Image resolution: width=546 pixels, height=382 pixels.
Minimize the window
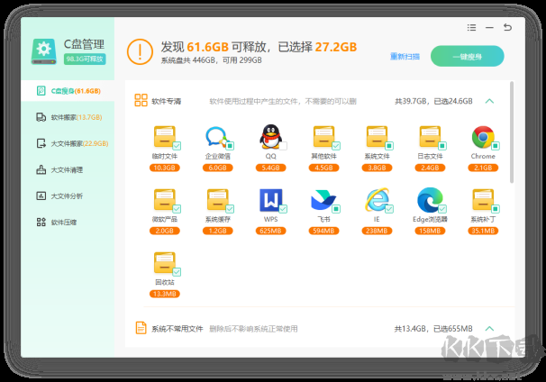pos(489,28)
